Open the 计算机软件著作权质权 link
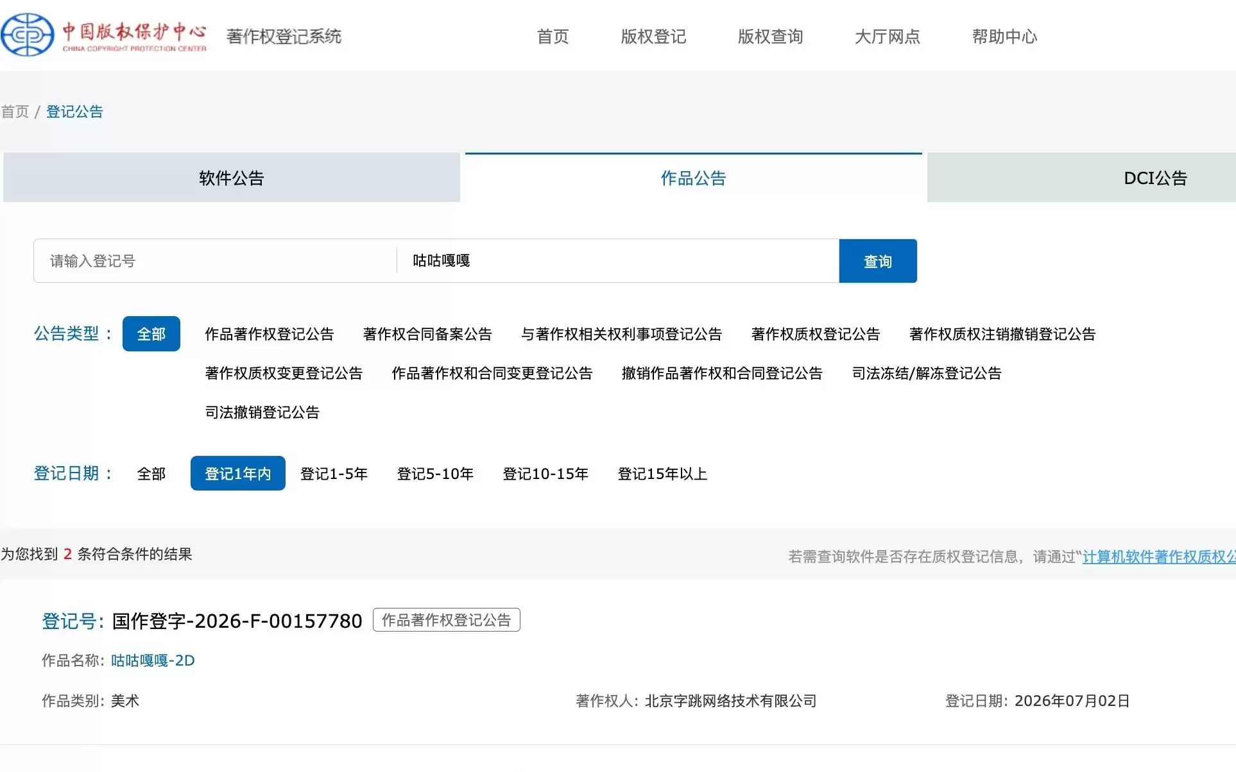This screenshot has height=772, width=1236. click(x=1159, y=557)
